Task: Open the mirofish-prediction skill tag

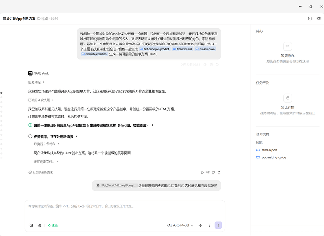Action: click(94, 54)
